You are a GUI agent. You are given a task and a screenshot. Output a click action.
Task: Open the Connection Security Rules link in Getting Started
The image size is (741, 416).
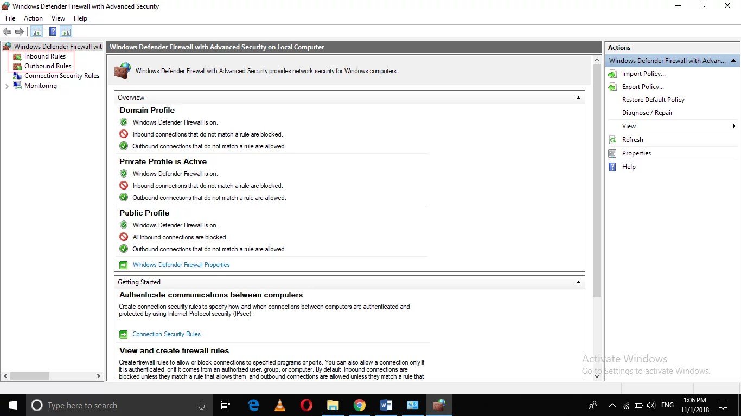(x=167, y=334)
